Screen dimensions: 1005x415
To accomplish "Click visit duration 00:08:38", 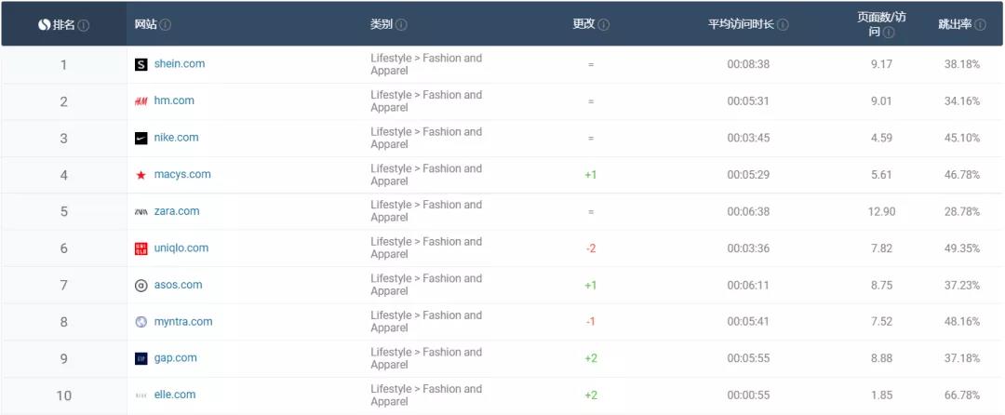I will (x=748, y=65).
